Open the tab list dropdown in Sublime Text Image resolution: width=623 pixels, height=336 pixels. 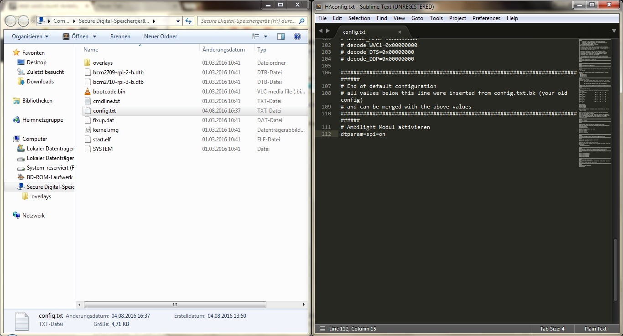[x=614, y=31]
